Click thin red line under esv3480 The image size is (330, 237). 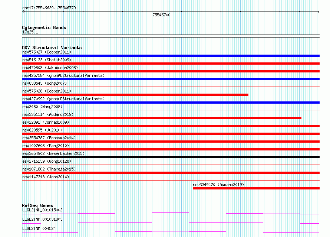tap(171, 110)
